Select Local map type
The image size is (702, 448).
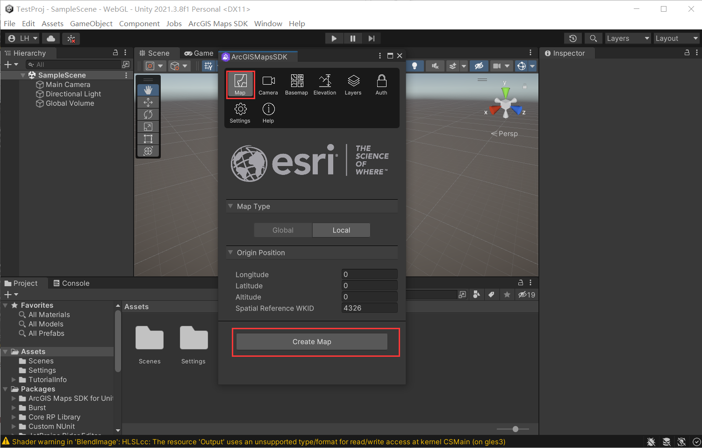click(x=341, y=230)
